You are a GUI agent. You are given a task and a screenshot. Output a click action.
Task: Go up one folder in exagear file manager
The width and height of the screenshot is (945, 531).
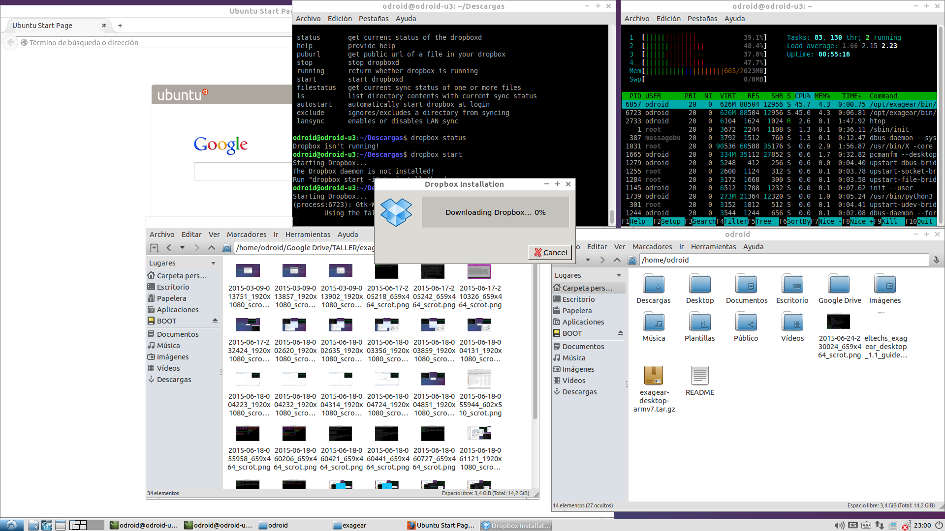click(x=212, y=248)
